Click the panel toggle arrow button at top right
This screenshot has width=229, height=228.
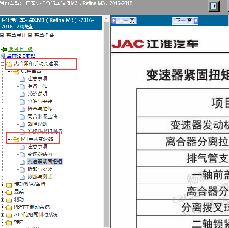(214, 6)
